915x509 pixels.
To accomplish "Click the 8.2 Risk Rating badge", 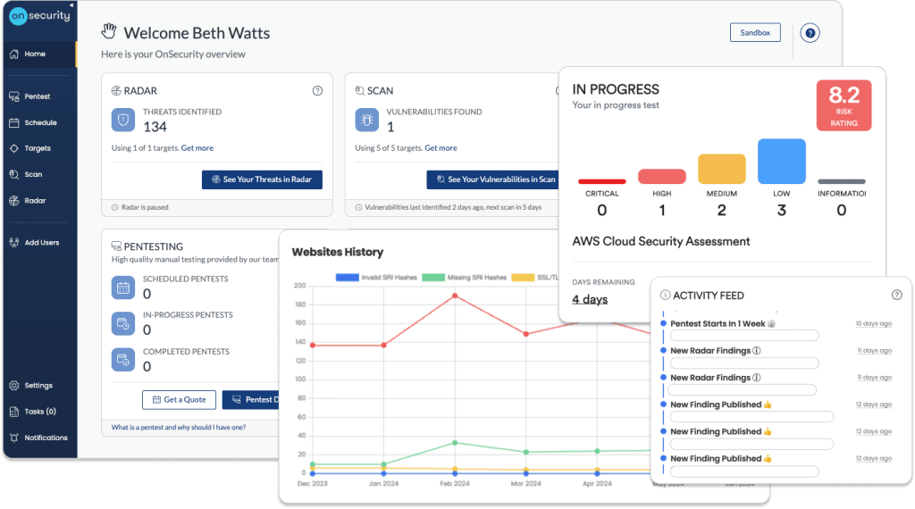I will (x=844, y=105).
